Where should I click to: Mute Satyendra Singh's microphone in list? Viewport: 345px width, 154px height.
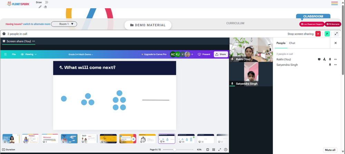click(x=330, y=65)
